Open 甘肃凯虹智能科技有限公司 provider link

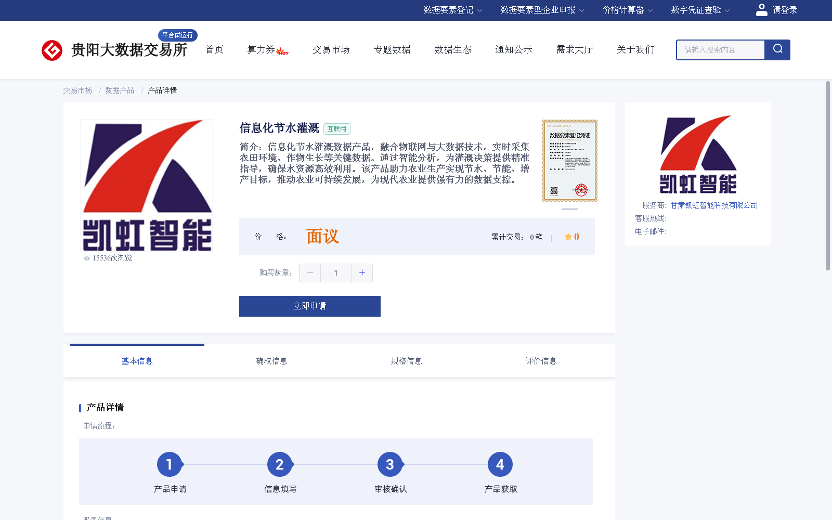(x=714, y=205)
